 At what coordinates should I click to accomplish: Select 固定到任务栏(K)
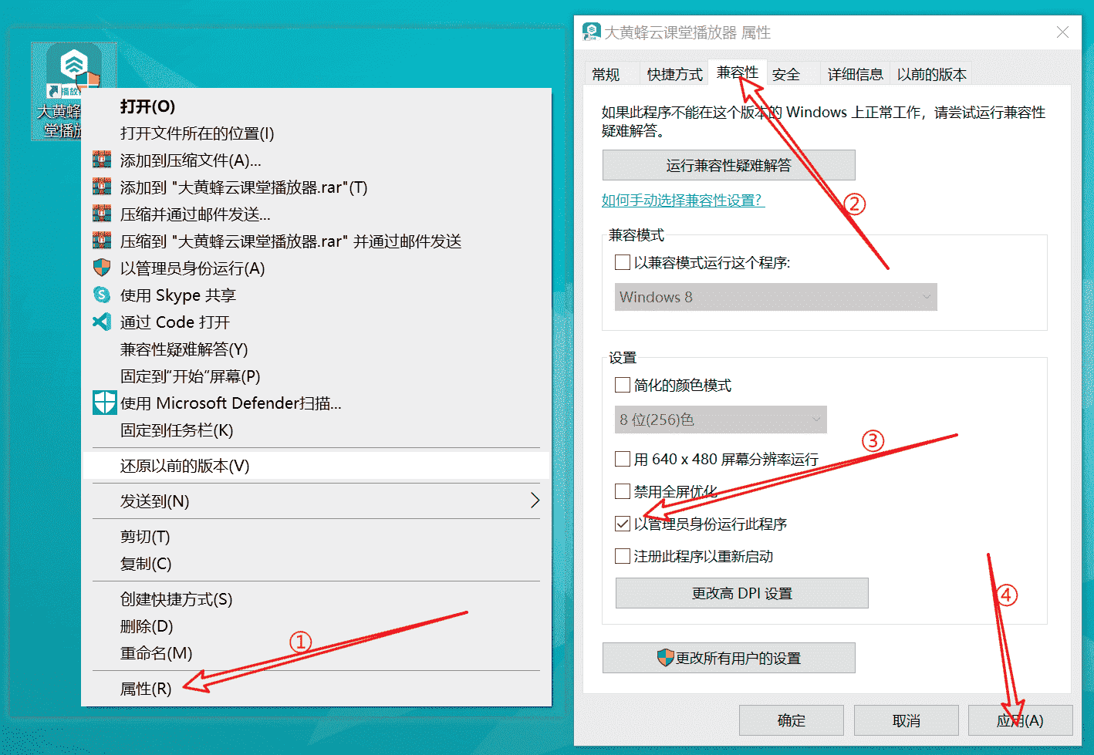pyautogui.click(x=316, y=430)
